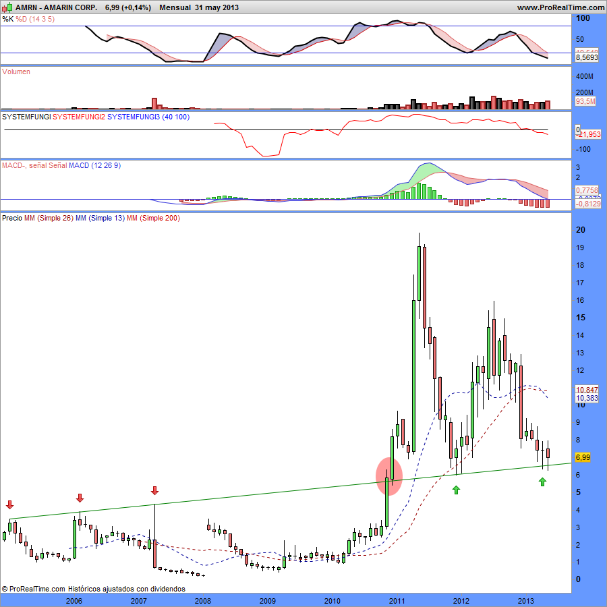Click the copyright ProRealTime.com footer text
This screenshot has width=607, height=607.
tap(33, 589)
